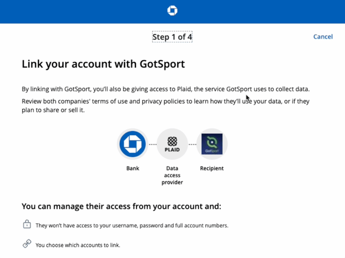Click the 'Link your account with GotSport' heading
Image resolution: width=345 pixels, height=258 pixels.
(103, 64)
